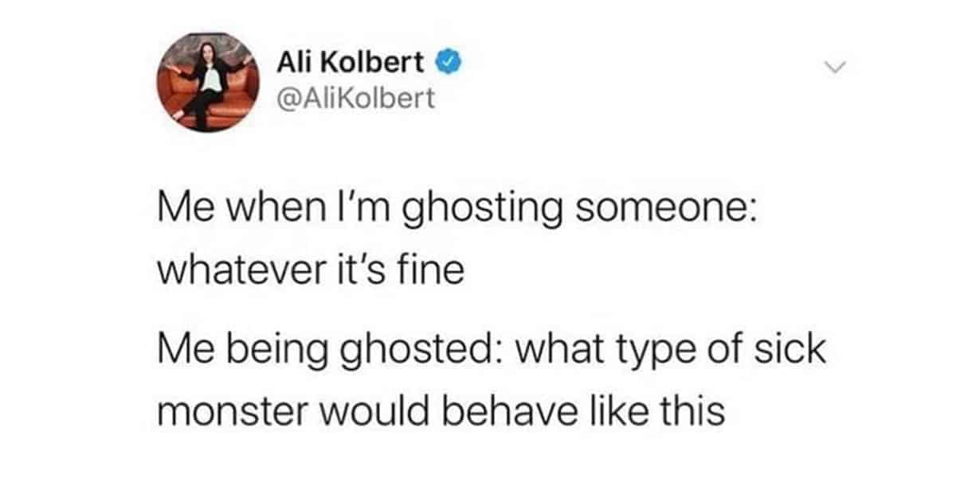Select the line 'whatever it's fine'
This screenshot has width=956, height=501.
311,271
